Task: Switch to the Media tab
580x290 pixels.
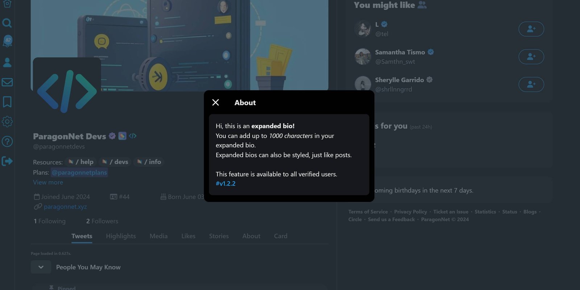Action: point(158,236)
